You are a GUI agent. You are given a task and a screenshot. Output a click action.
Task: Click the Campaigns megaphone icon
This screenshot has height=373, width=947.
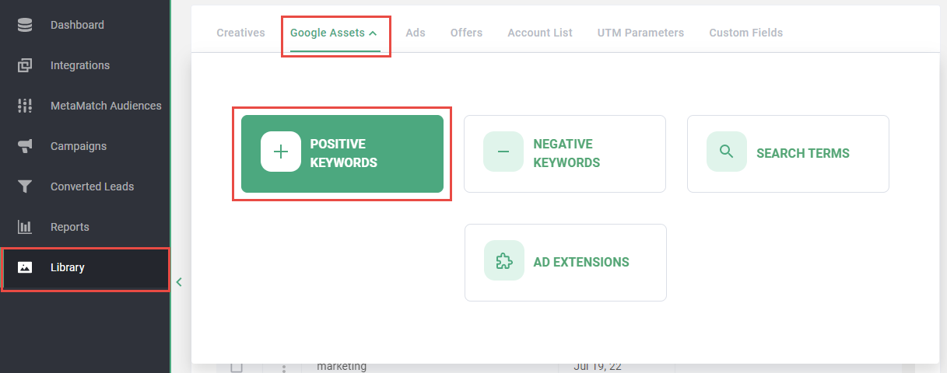click(25, 146)
